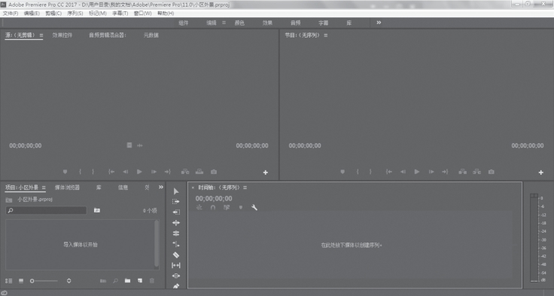This screenshot has height=296, width=554.
Task: Switch project panel to icon view
Action: click(21, 281)
